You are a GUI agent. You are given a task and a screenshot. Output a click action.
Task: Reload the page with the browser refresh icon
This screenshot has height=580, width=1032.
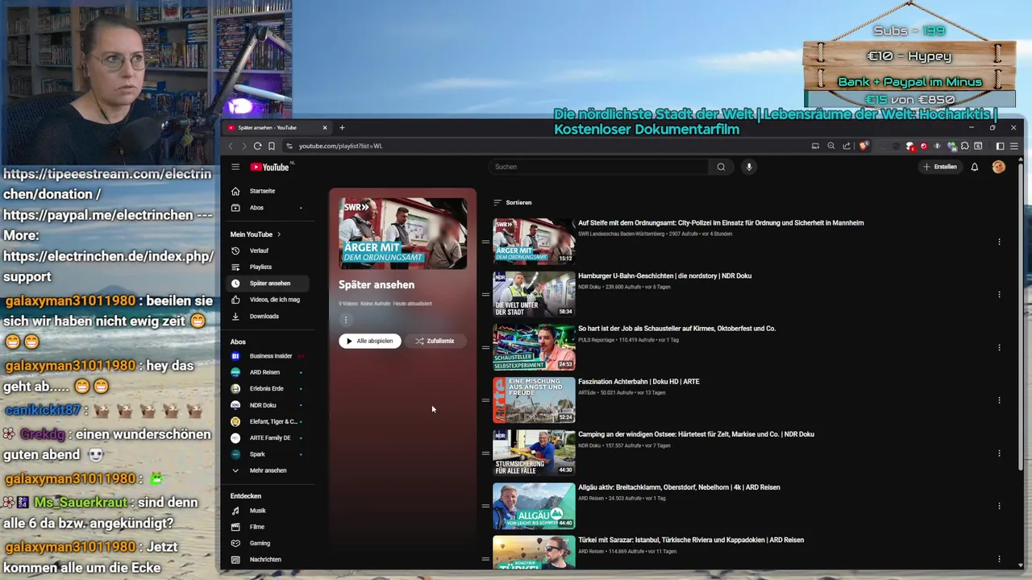pos(257,146)
